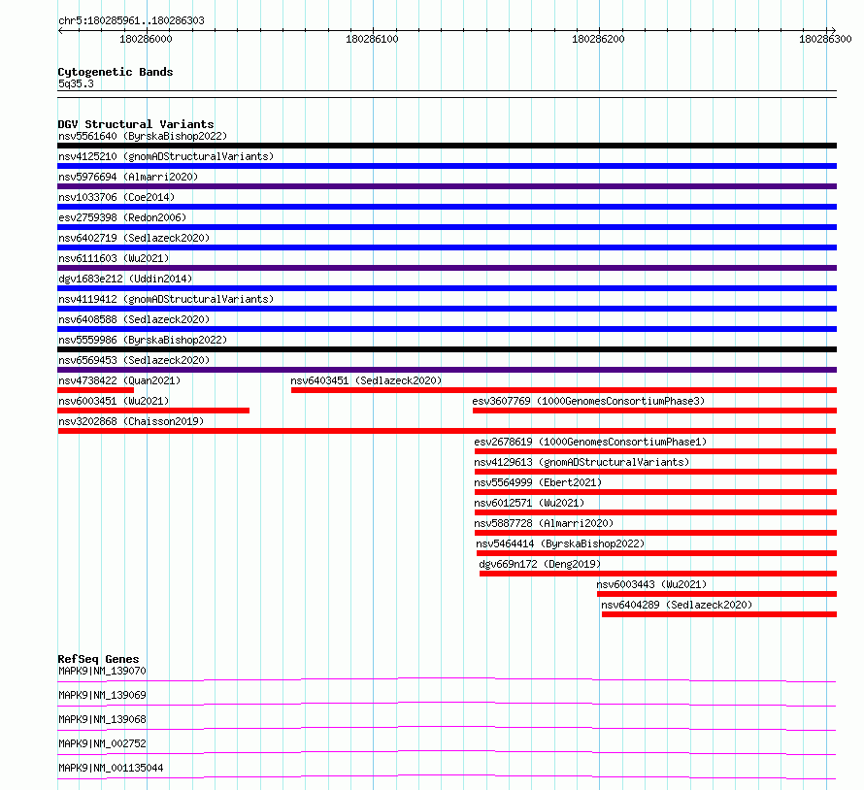The width and height of the screenshot is (864, 790).
Task: Select esv2678619 1000GenomesConsortiumPhase1 label
Action: pos(590,442)
